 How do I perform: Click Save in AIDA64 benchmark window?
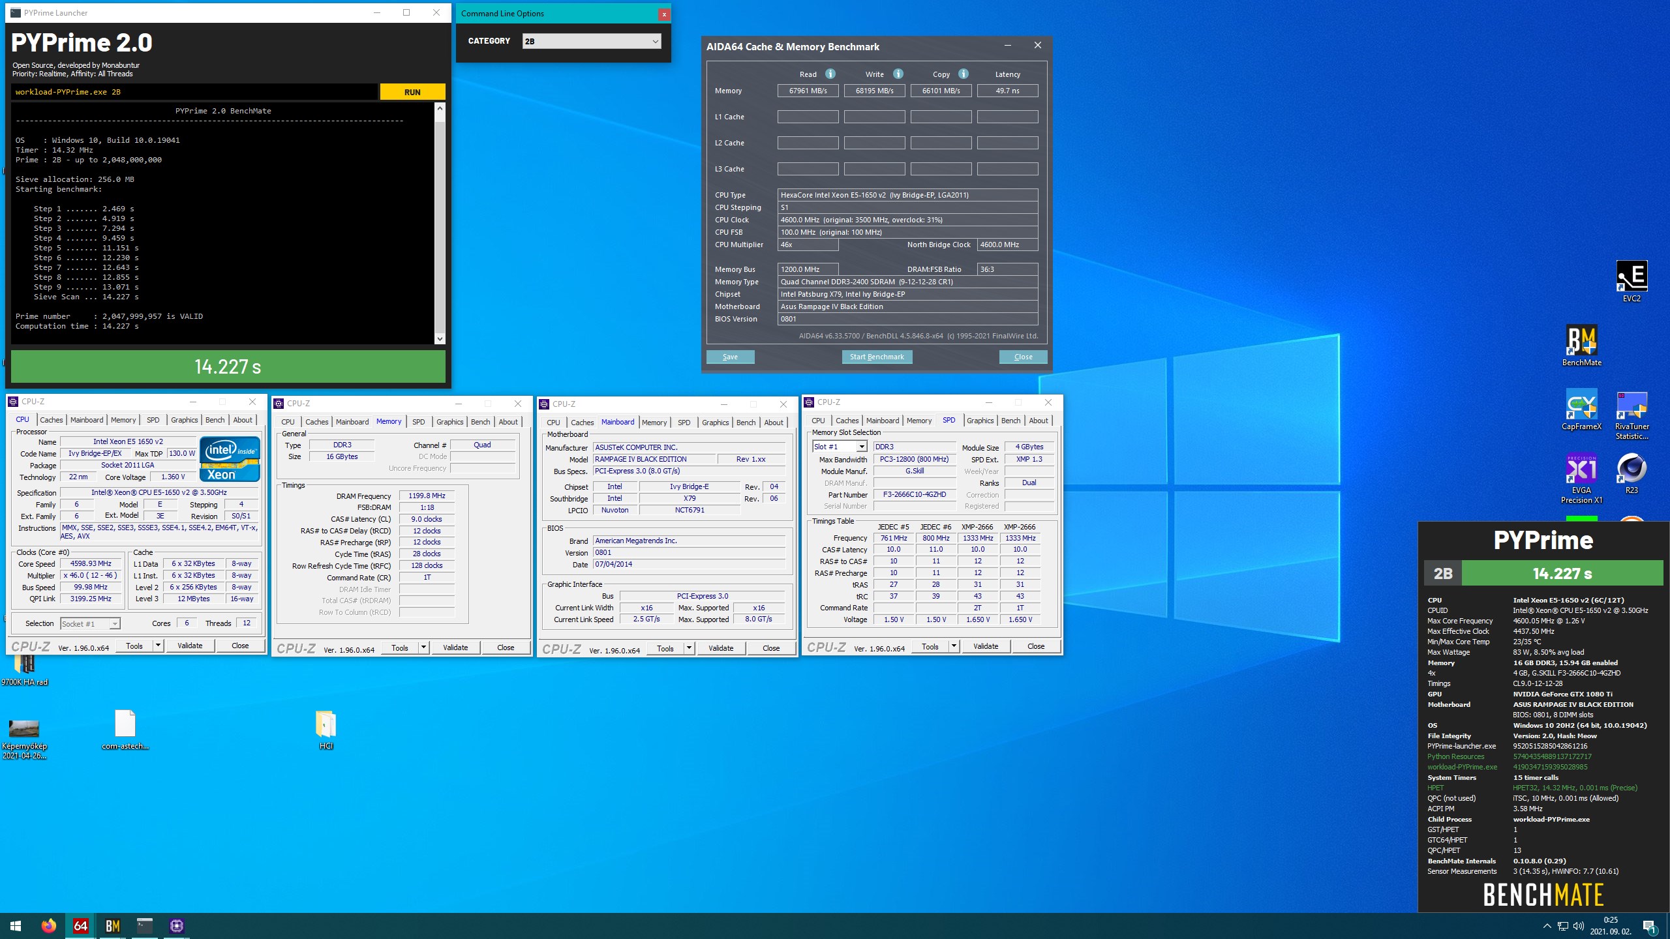coord(730,357)
